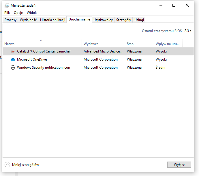
Task: Click Wysoki impact in OneDrive row
Action: 161,59
